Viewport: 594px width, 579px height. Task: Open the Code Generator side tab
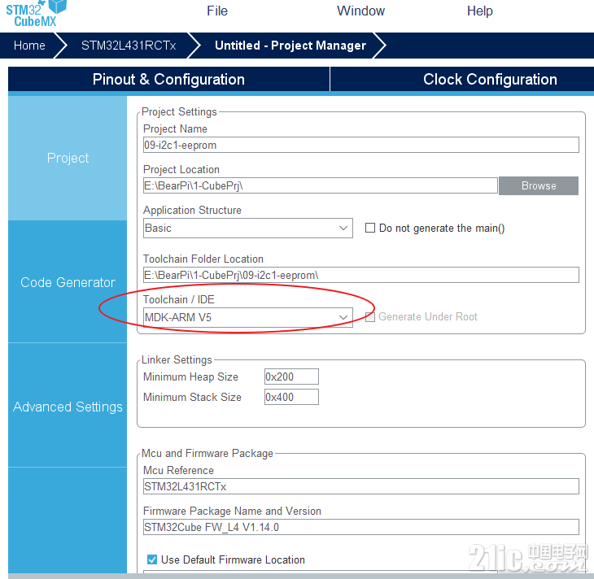coord(68,282)
